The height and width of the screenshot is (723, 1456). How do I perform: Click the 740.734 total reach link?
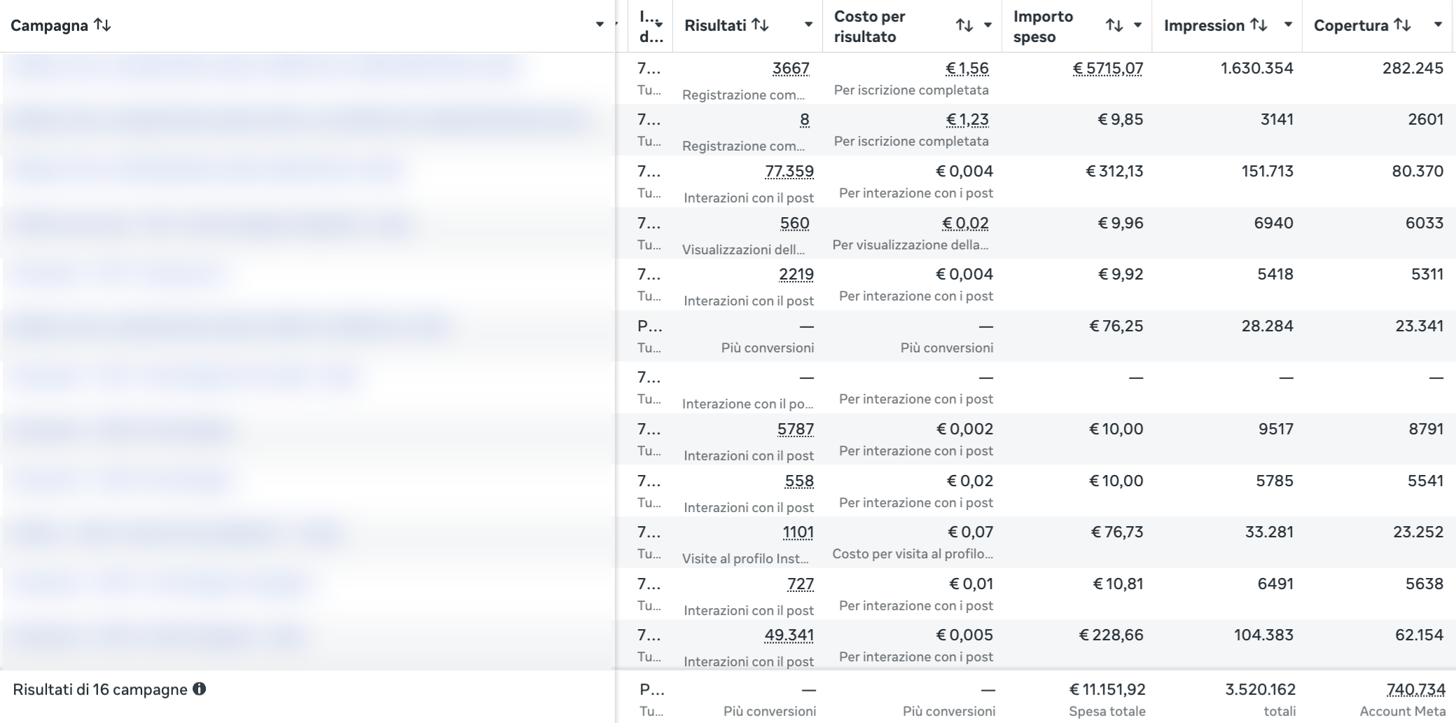(x=1415, y=690)
